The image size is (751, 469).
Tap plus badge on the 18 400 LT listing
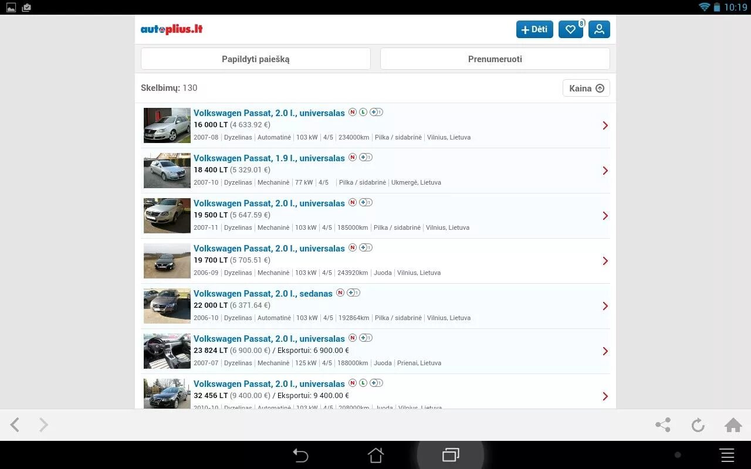[366, 157]
